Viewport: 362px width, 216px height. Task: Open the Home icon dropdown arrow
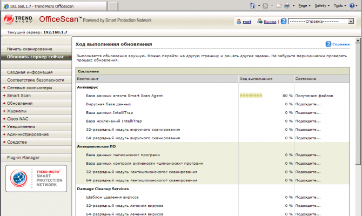pyautogui.click(x=259, y=6)
